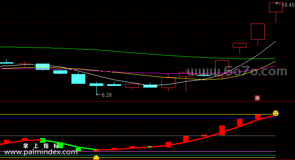
Task: Click the first green indicator block
Action: [43, 140]
